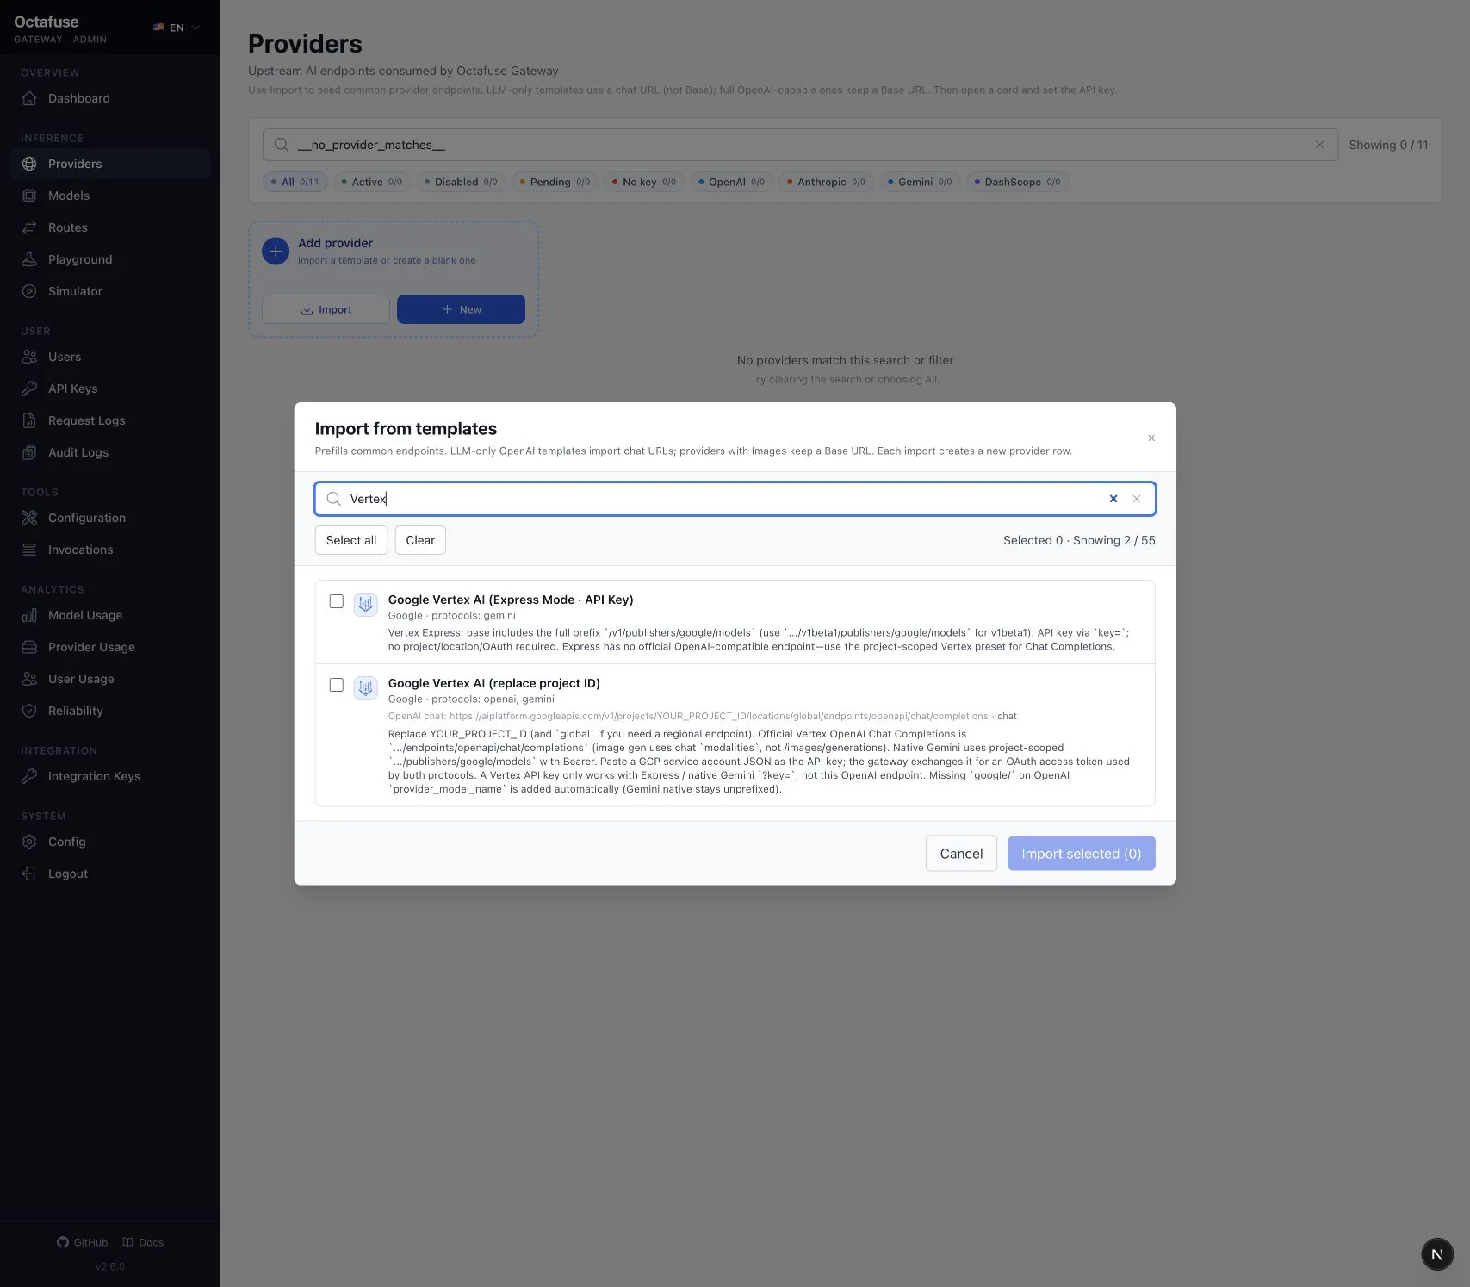This screenshot has width=1470, height=1287.
Task: Click the Request Logs document icon
Action: click(29, 420)
